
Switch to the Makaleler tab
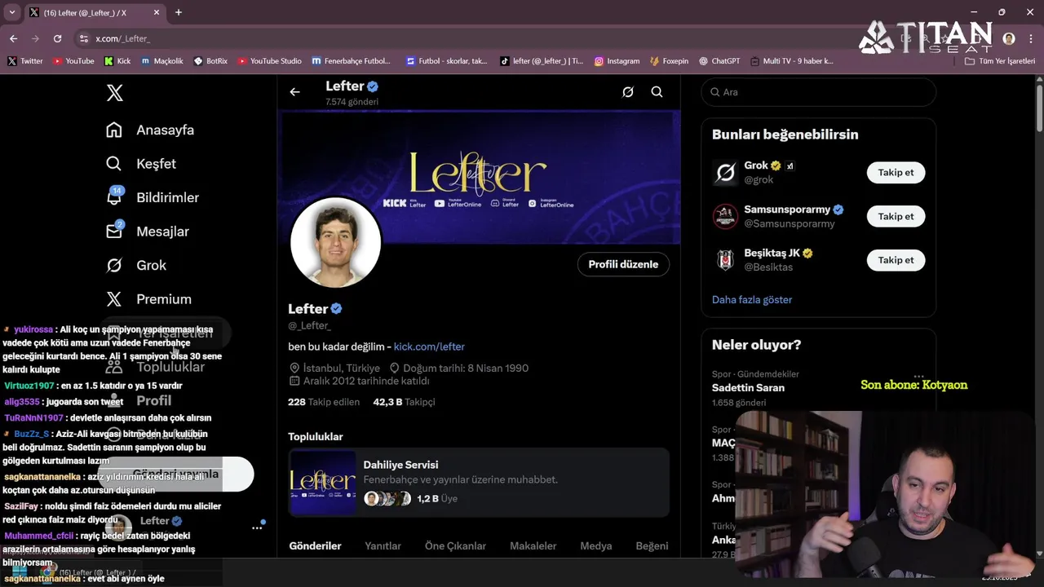[x=533, y=545]
